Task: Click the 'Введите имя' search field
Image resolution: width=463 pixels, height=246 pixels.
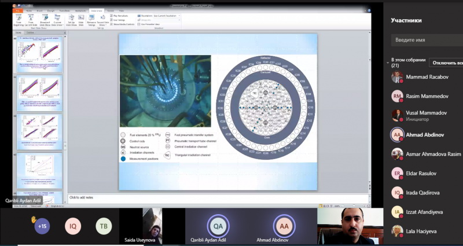Action: [x=425, y=40]
